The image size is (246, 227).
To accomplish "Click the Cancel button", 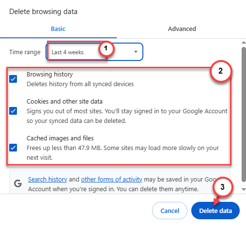I will pyautogui.click(x=169, y=211).
